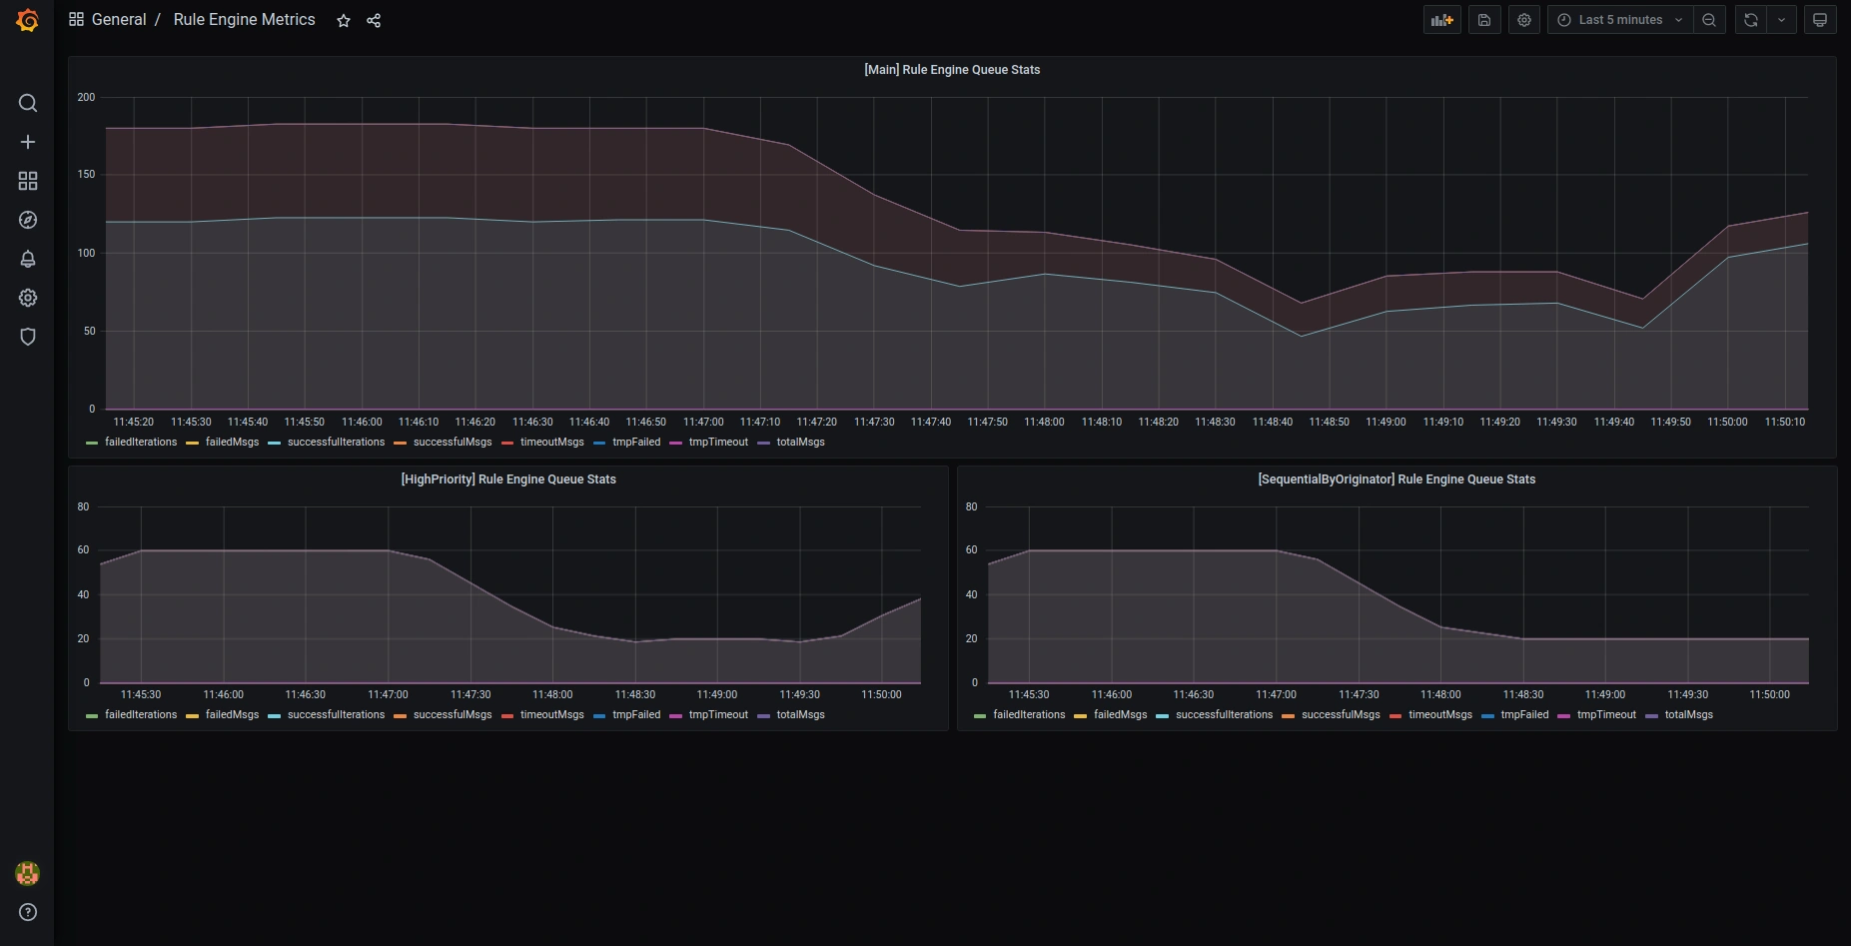Click the Share dashboard icon

point(374,20)
